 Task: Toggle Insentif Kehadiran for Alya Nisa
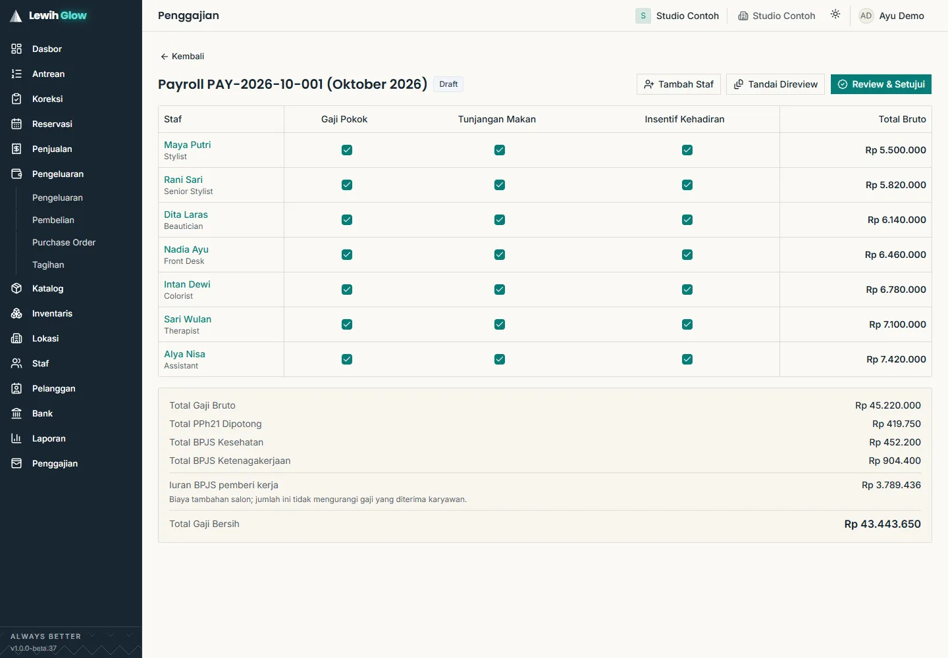[687, 359]
